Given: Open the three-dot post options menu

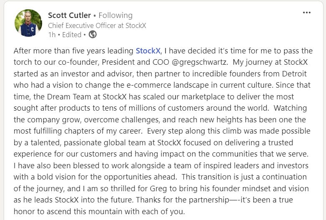Looking at the screenshot, I should coord(306,13).
